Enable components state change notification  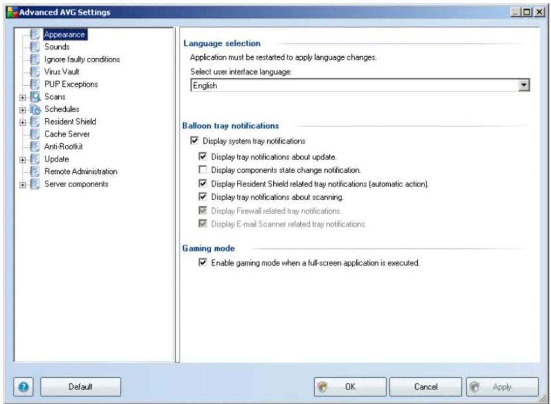click(203, 170)
